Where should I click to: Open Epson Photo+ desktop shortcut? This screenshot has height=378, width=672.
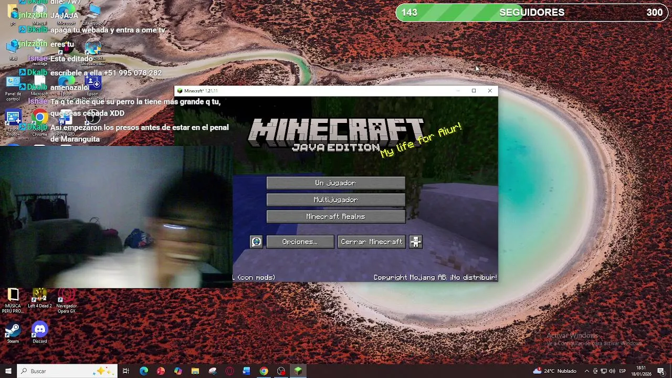[13, 122]
